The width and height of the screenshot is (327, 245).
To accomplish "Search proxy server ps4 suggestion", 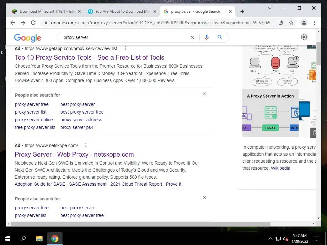I will click(x=77, y=127).
